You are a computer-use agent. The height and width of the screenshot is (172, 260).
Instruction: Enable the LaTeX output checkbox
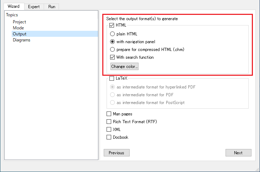click(x=112, y=78)
